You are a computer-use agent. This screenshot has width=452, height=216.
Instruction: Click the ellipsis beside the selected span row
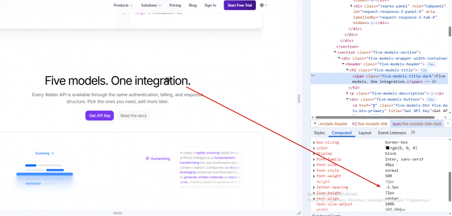pos(313,75)
